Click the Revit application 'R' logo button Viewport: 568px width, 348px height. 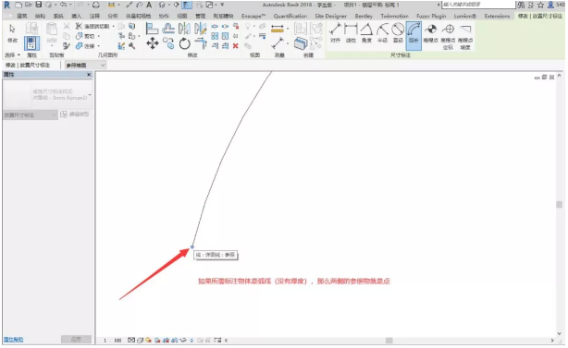coord(6,5)
